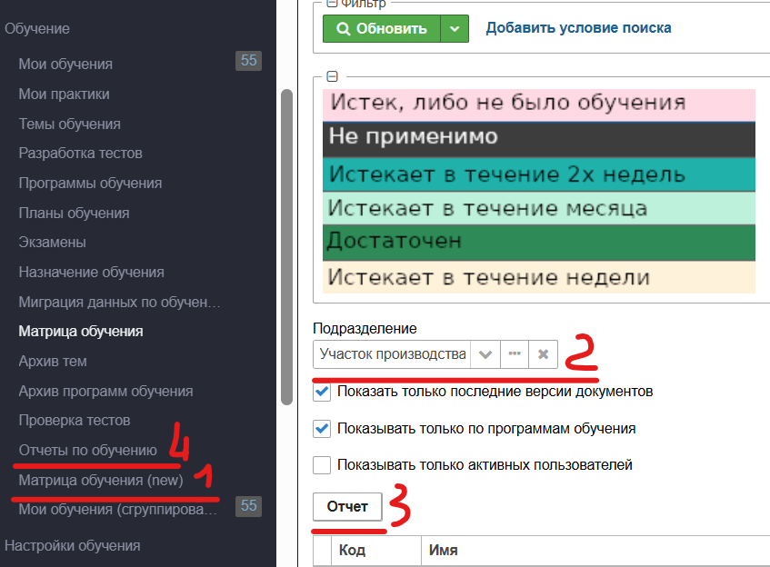Click the Отчет button
The height and width of the screenshot is (567, 770).
[x=347, y=507]
